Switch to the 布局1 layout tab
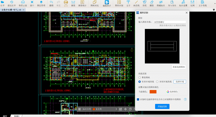The width and height of the screenshot is (216, 117). pyautogui.click(x=17, y=116)
